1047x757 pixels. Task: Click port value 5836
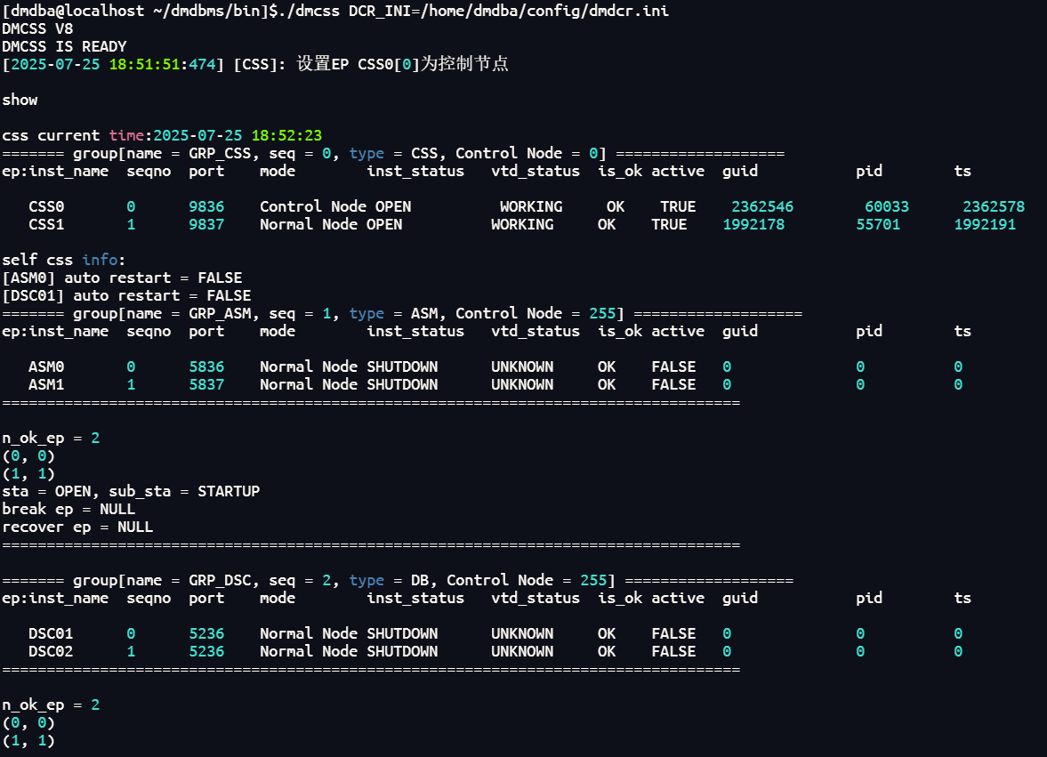206,367
